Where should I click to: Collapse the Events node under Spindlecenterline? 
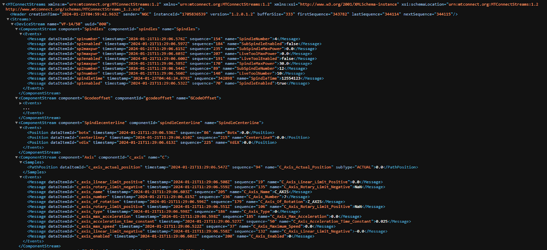pos(21,128)
